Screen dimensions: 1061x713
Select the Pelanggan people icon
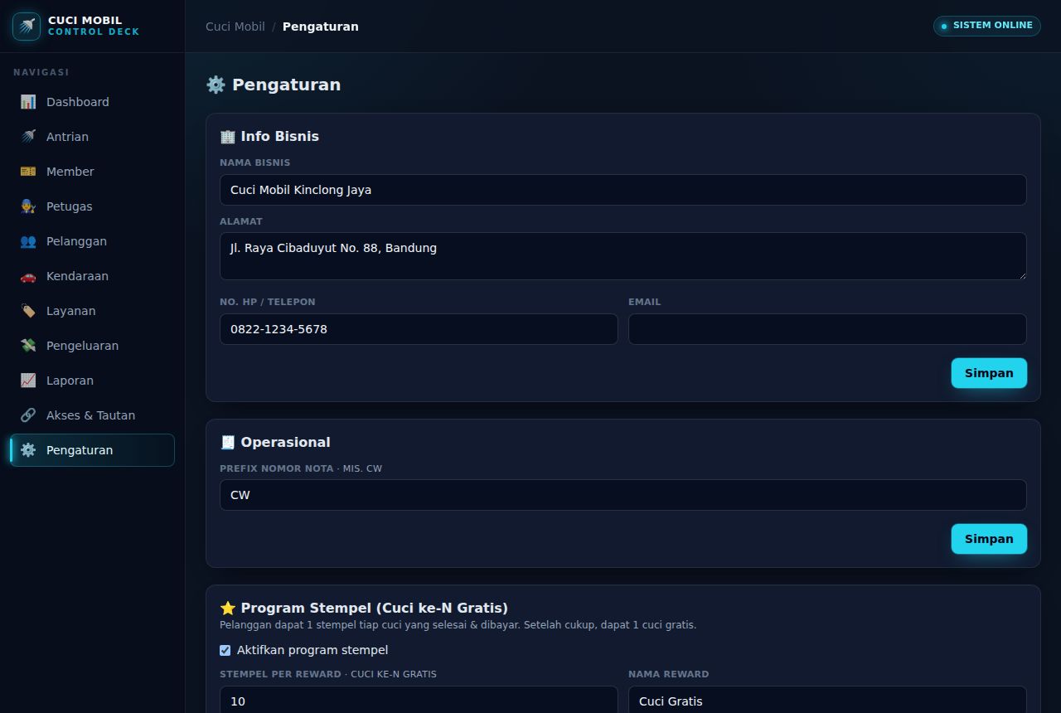click(28, 241)
